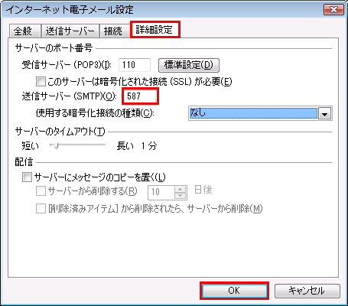Click the 詳細設定 tab
Viewport: 348px width, 306px height.
coord(154,30)
